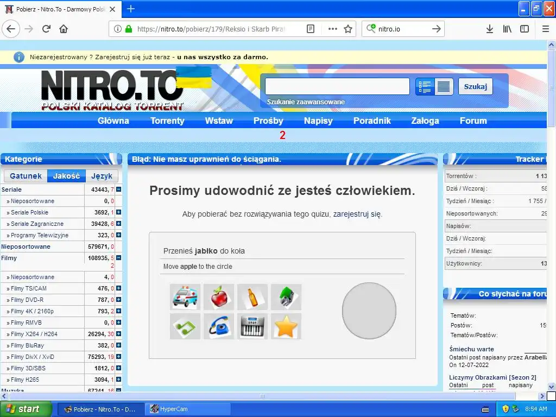Viewport: 556px width, 417px height.
Task: Show site information icon in address bar
Action: point(118,29)
